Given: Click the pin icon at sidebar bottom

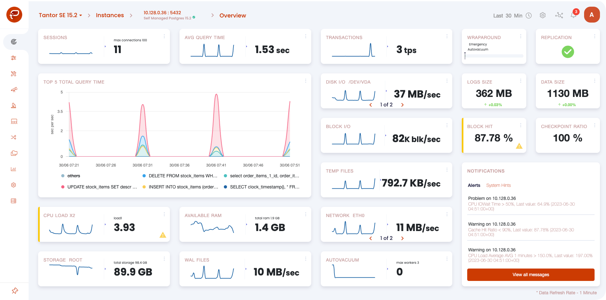Looking at the screenshot, I should (x=15, y=290).
